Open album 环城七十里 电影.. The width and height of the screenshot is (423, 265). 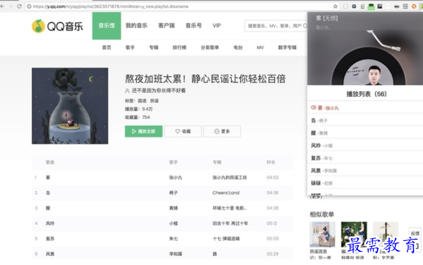point(229,208)
